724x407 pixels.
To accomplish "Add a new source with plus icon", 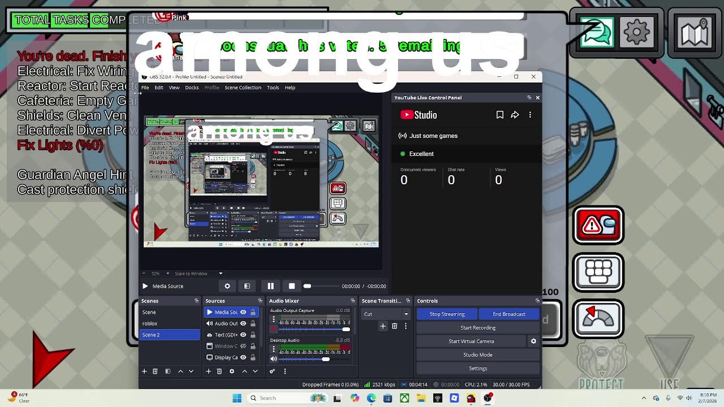I will click(208, 371).
